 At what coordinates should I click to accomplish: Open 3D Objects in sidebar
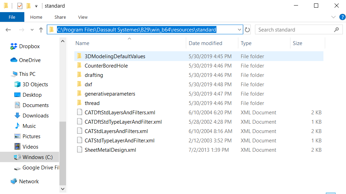click(31, 85)
